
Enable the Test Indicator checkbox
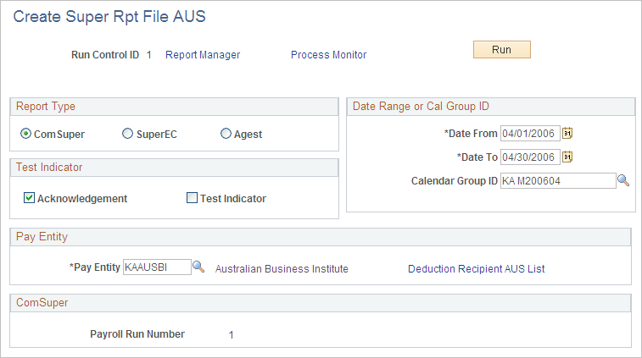[x=192, y=198]
